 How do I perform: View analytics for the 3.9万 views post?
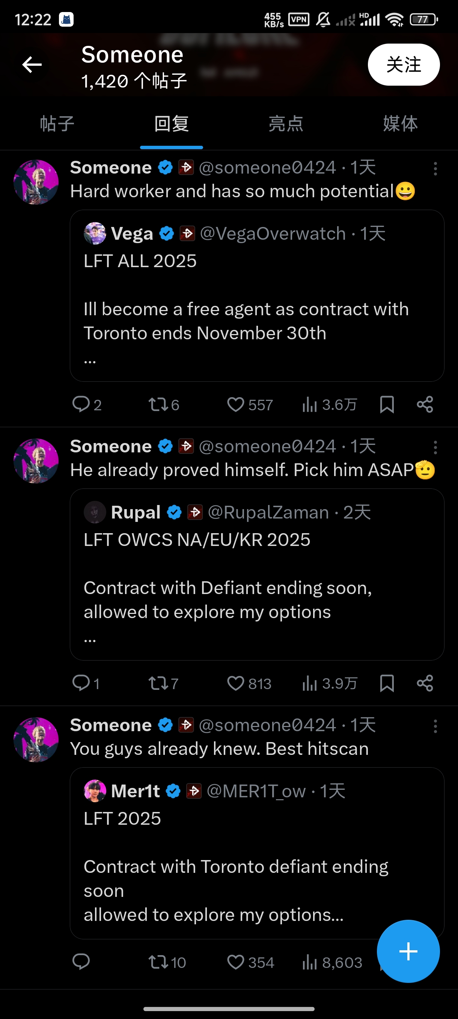pyautogui.click(x=310, y=683)
